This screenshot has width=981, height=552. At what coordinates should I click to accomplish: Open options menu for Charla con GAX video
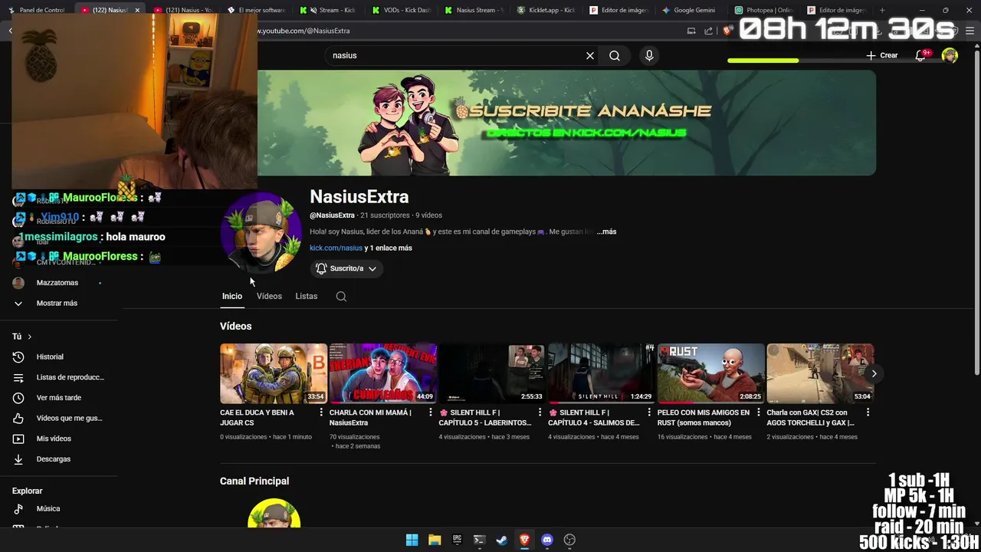coord(868,412)
